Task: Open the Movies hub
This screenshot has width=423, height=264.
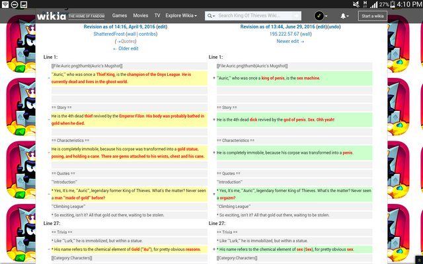Action: [141, 16]
